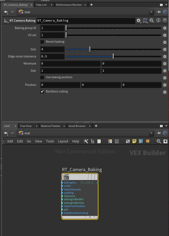The width and height of the screenshot is (169, 236).
Task: Switch to Performance Monitor tab
Action: tap(69, 5)
